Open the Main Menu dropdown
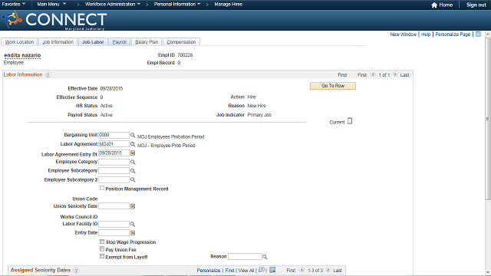Image resolution: width=491 pixels, height=276 pixels. pos(51,5)
